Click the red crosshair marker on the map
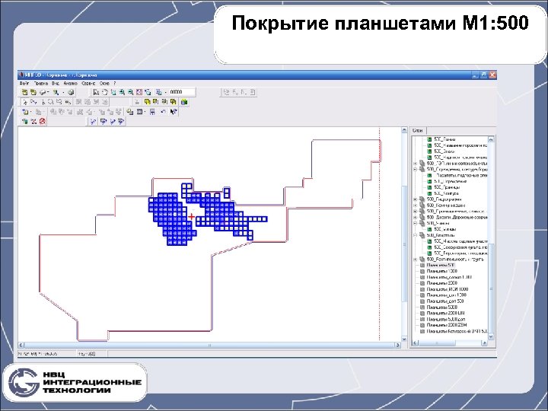548x411 pixels. 191,217
